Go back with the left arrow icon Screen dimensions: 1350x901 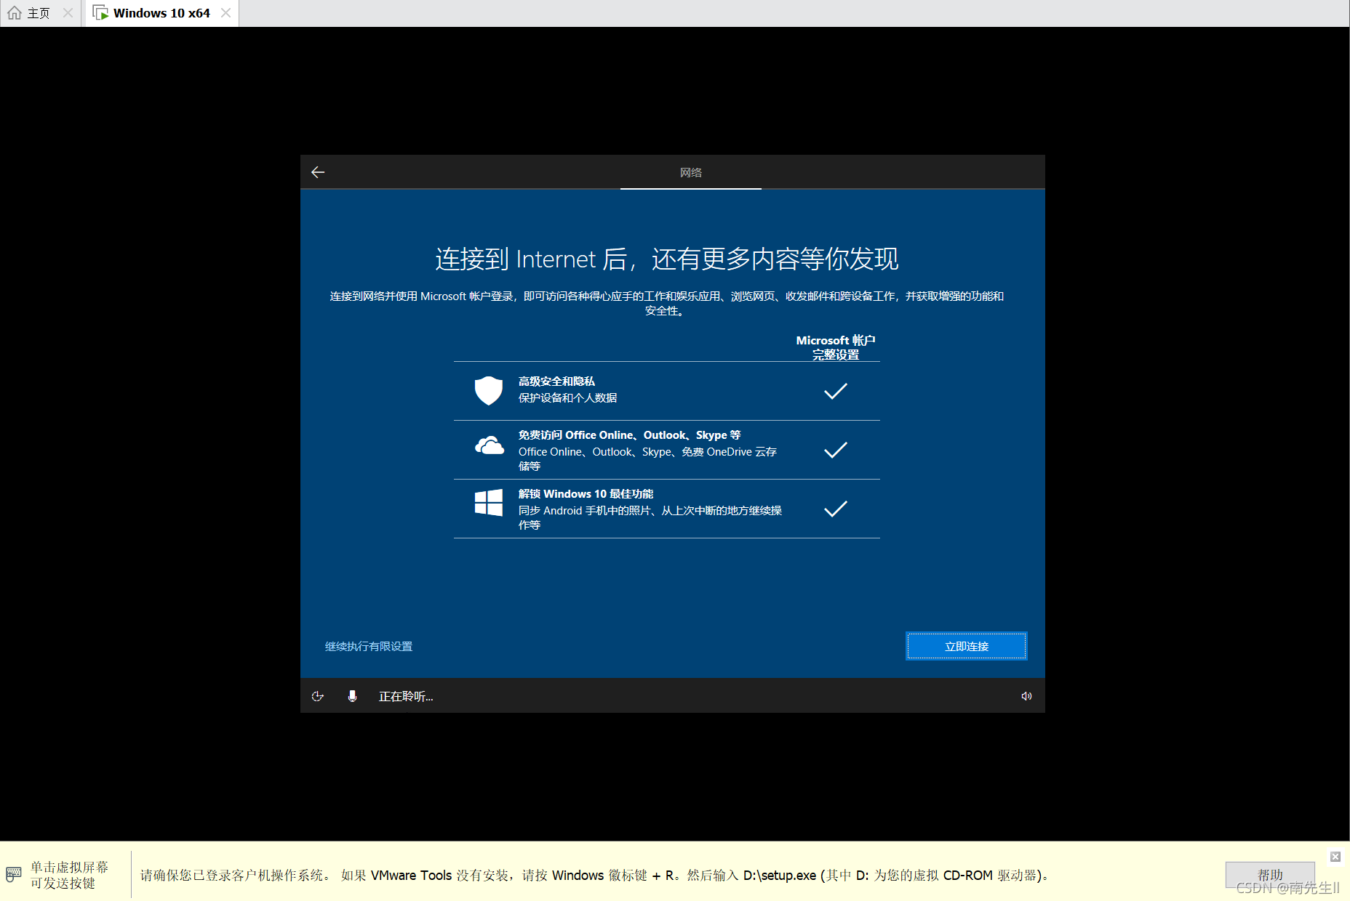[318, 172]
